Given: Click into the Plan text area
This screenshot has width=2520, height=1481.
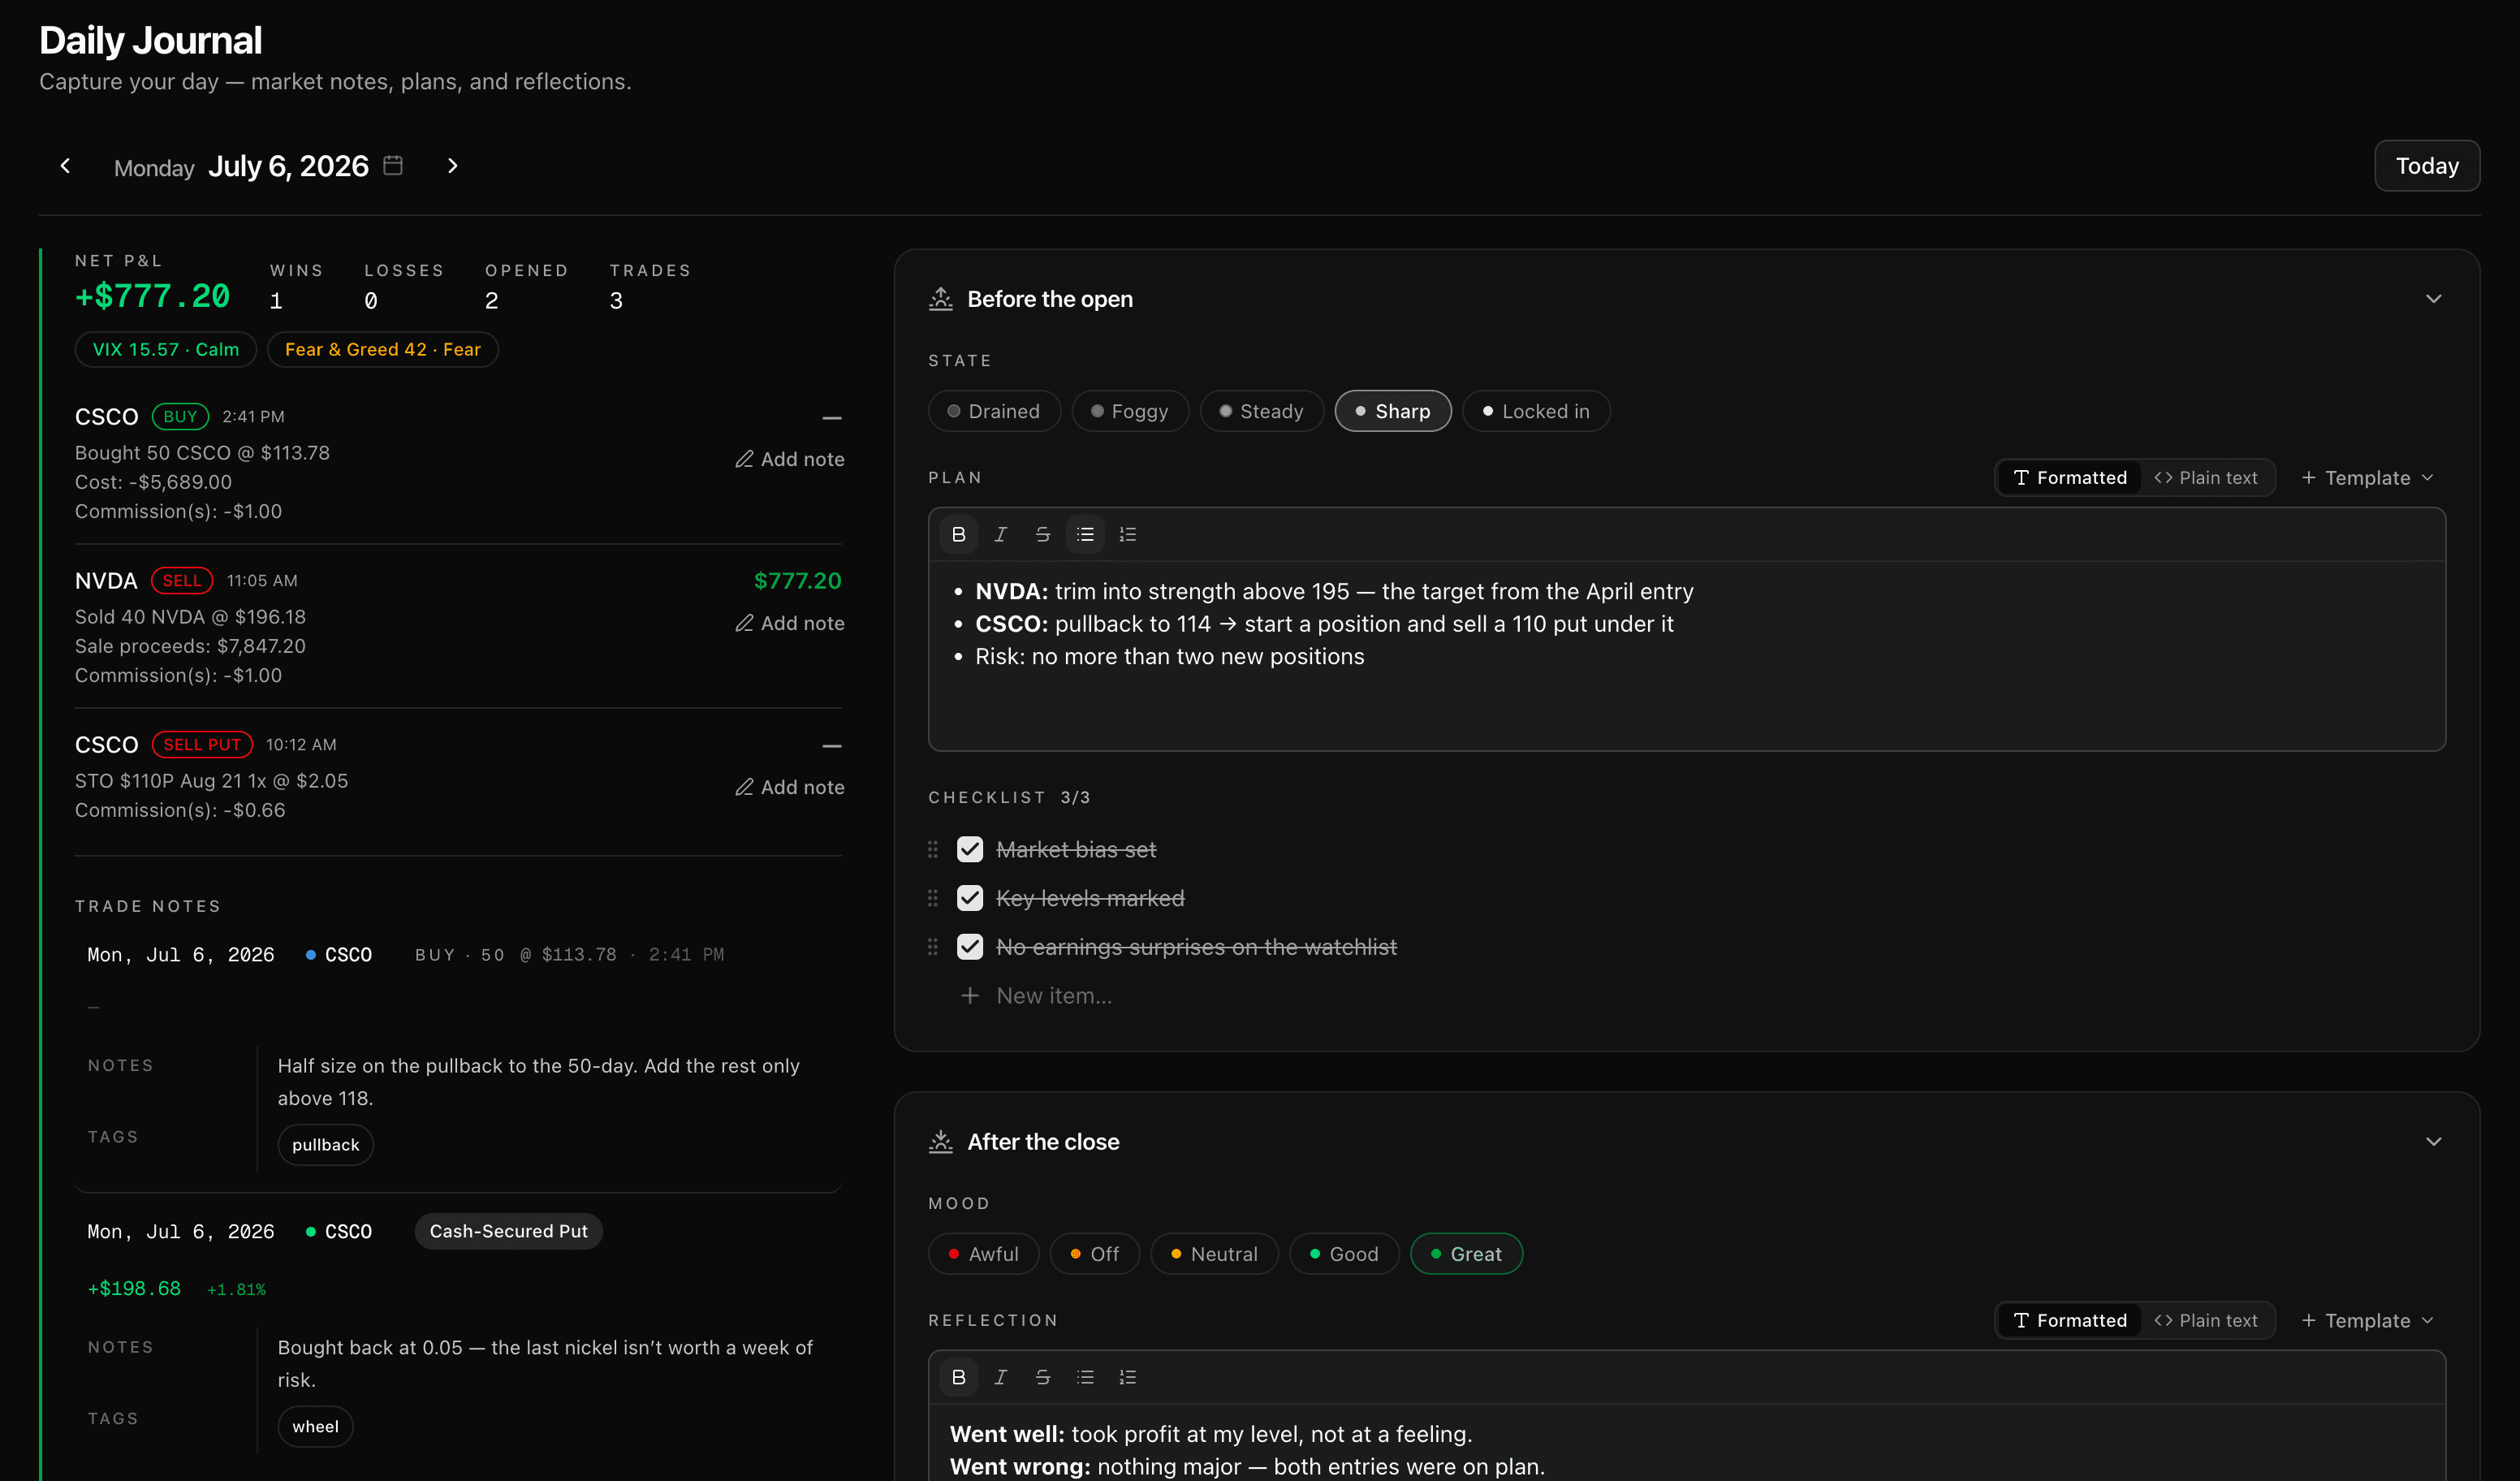Looking at the screenshot, I should (x=1687, y=656).
